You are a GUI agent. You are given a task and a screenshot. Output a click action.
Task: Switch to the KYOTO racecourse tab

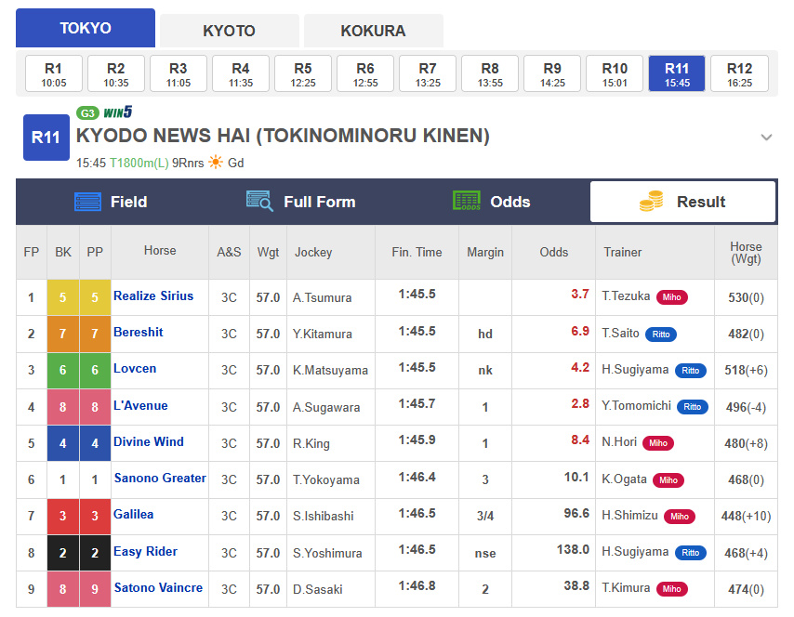click(x=230, y=31)
